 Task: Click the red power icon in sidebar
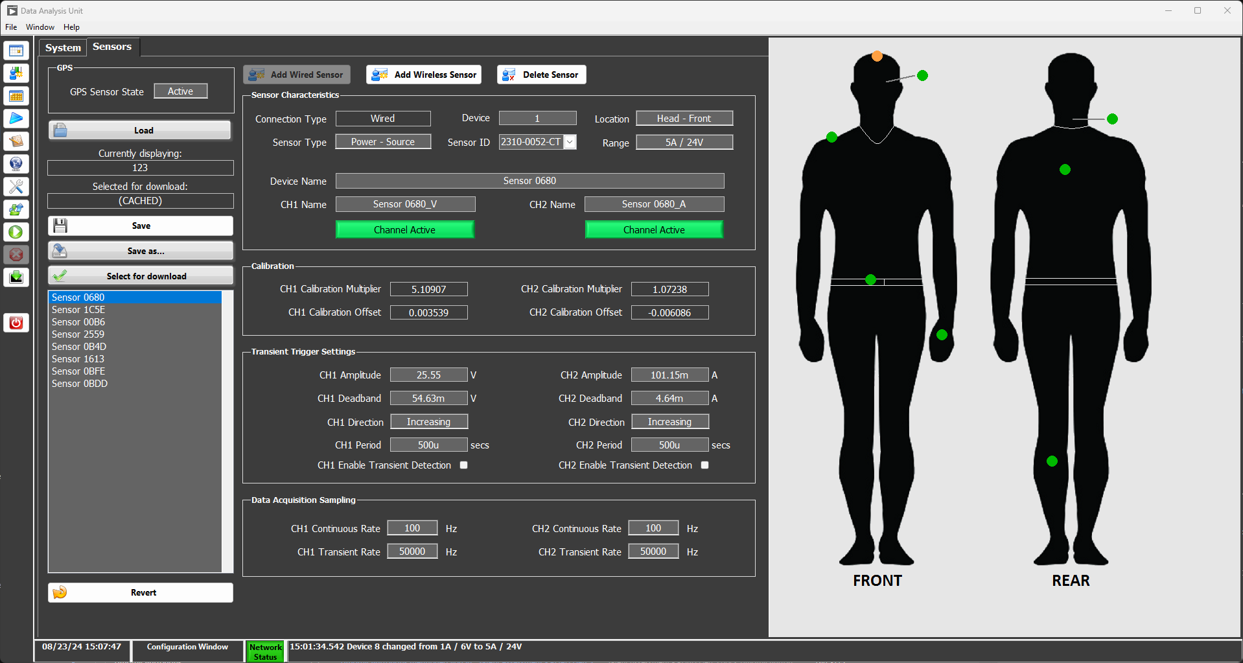[16, 323]
